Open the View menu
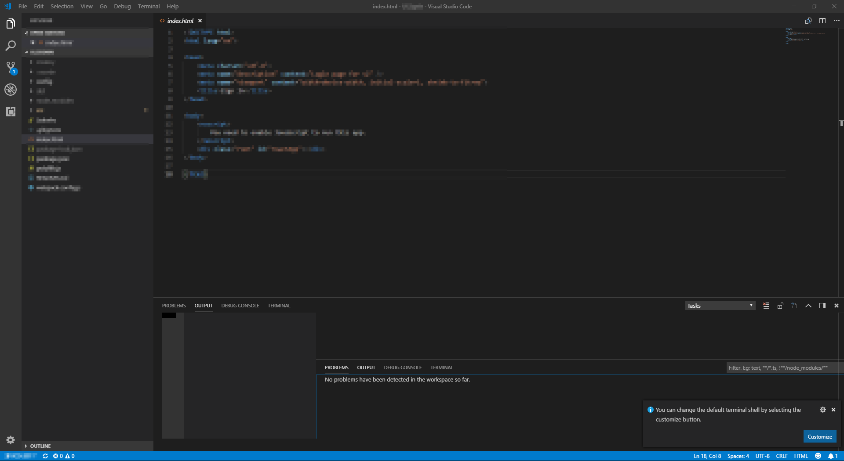The image size is (844, 461). [87, 6]
